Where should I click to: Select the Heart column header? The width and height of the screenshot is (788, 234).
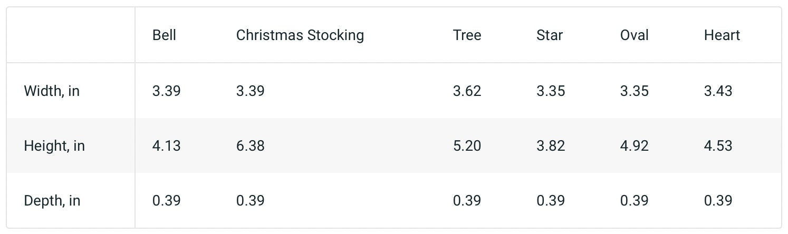coord(722,35)
